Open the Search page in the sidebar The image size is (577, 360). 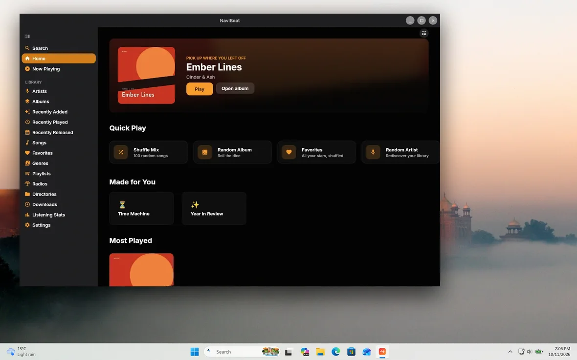pos(59,48)
